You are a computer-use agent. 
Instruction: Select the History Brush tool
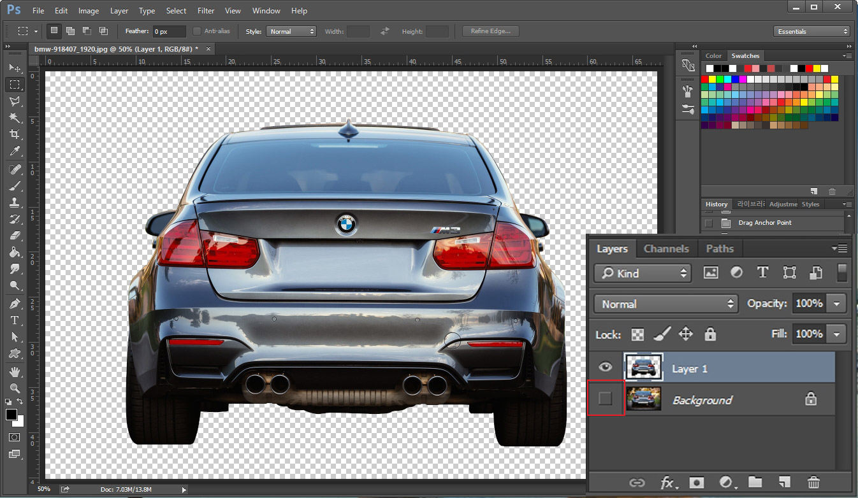pyautogui.click(x=15, y=219)
